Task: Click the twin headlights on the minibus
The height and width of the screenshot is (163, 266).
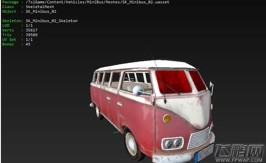Action: click(172, 143)
